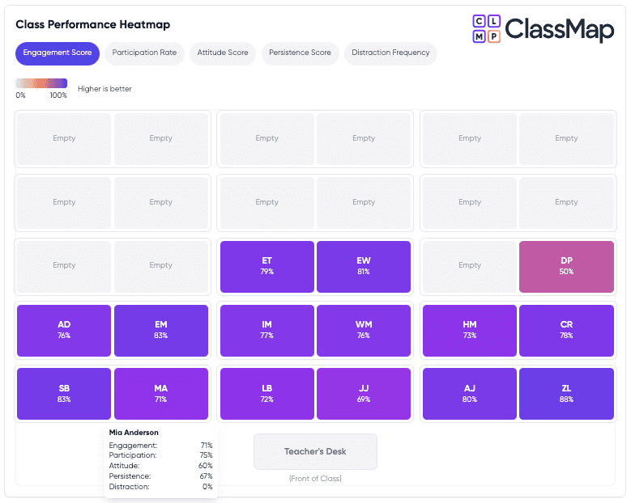Select the Engagement Score tab
Image resolution: width=631 pixels, height=503 pixels.
[58, 53]
